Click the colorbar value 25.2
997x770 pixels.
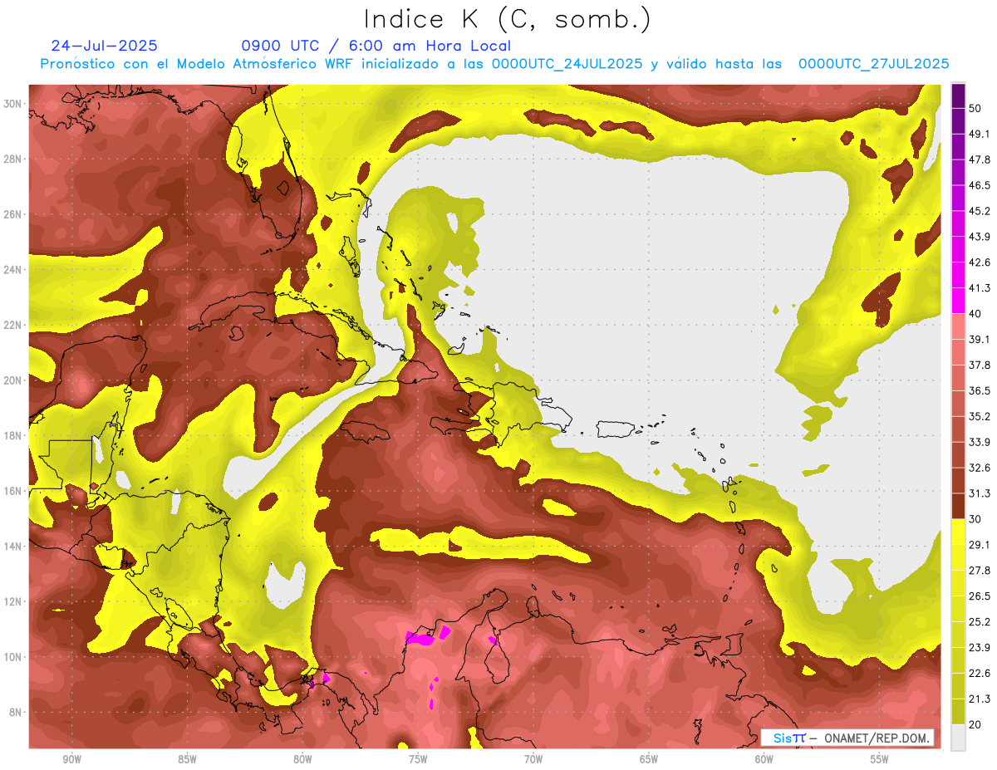coord(980,622)
